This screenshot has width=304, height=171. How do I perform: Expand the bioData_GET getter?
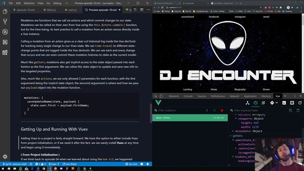233,157
